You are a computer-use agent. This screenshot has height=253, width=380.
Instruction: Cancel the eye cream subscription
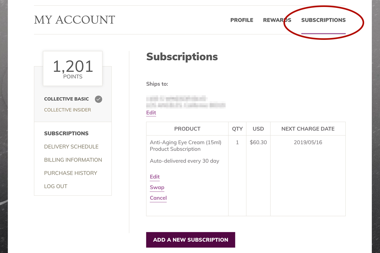click(x=158, y=198)
